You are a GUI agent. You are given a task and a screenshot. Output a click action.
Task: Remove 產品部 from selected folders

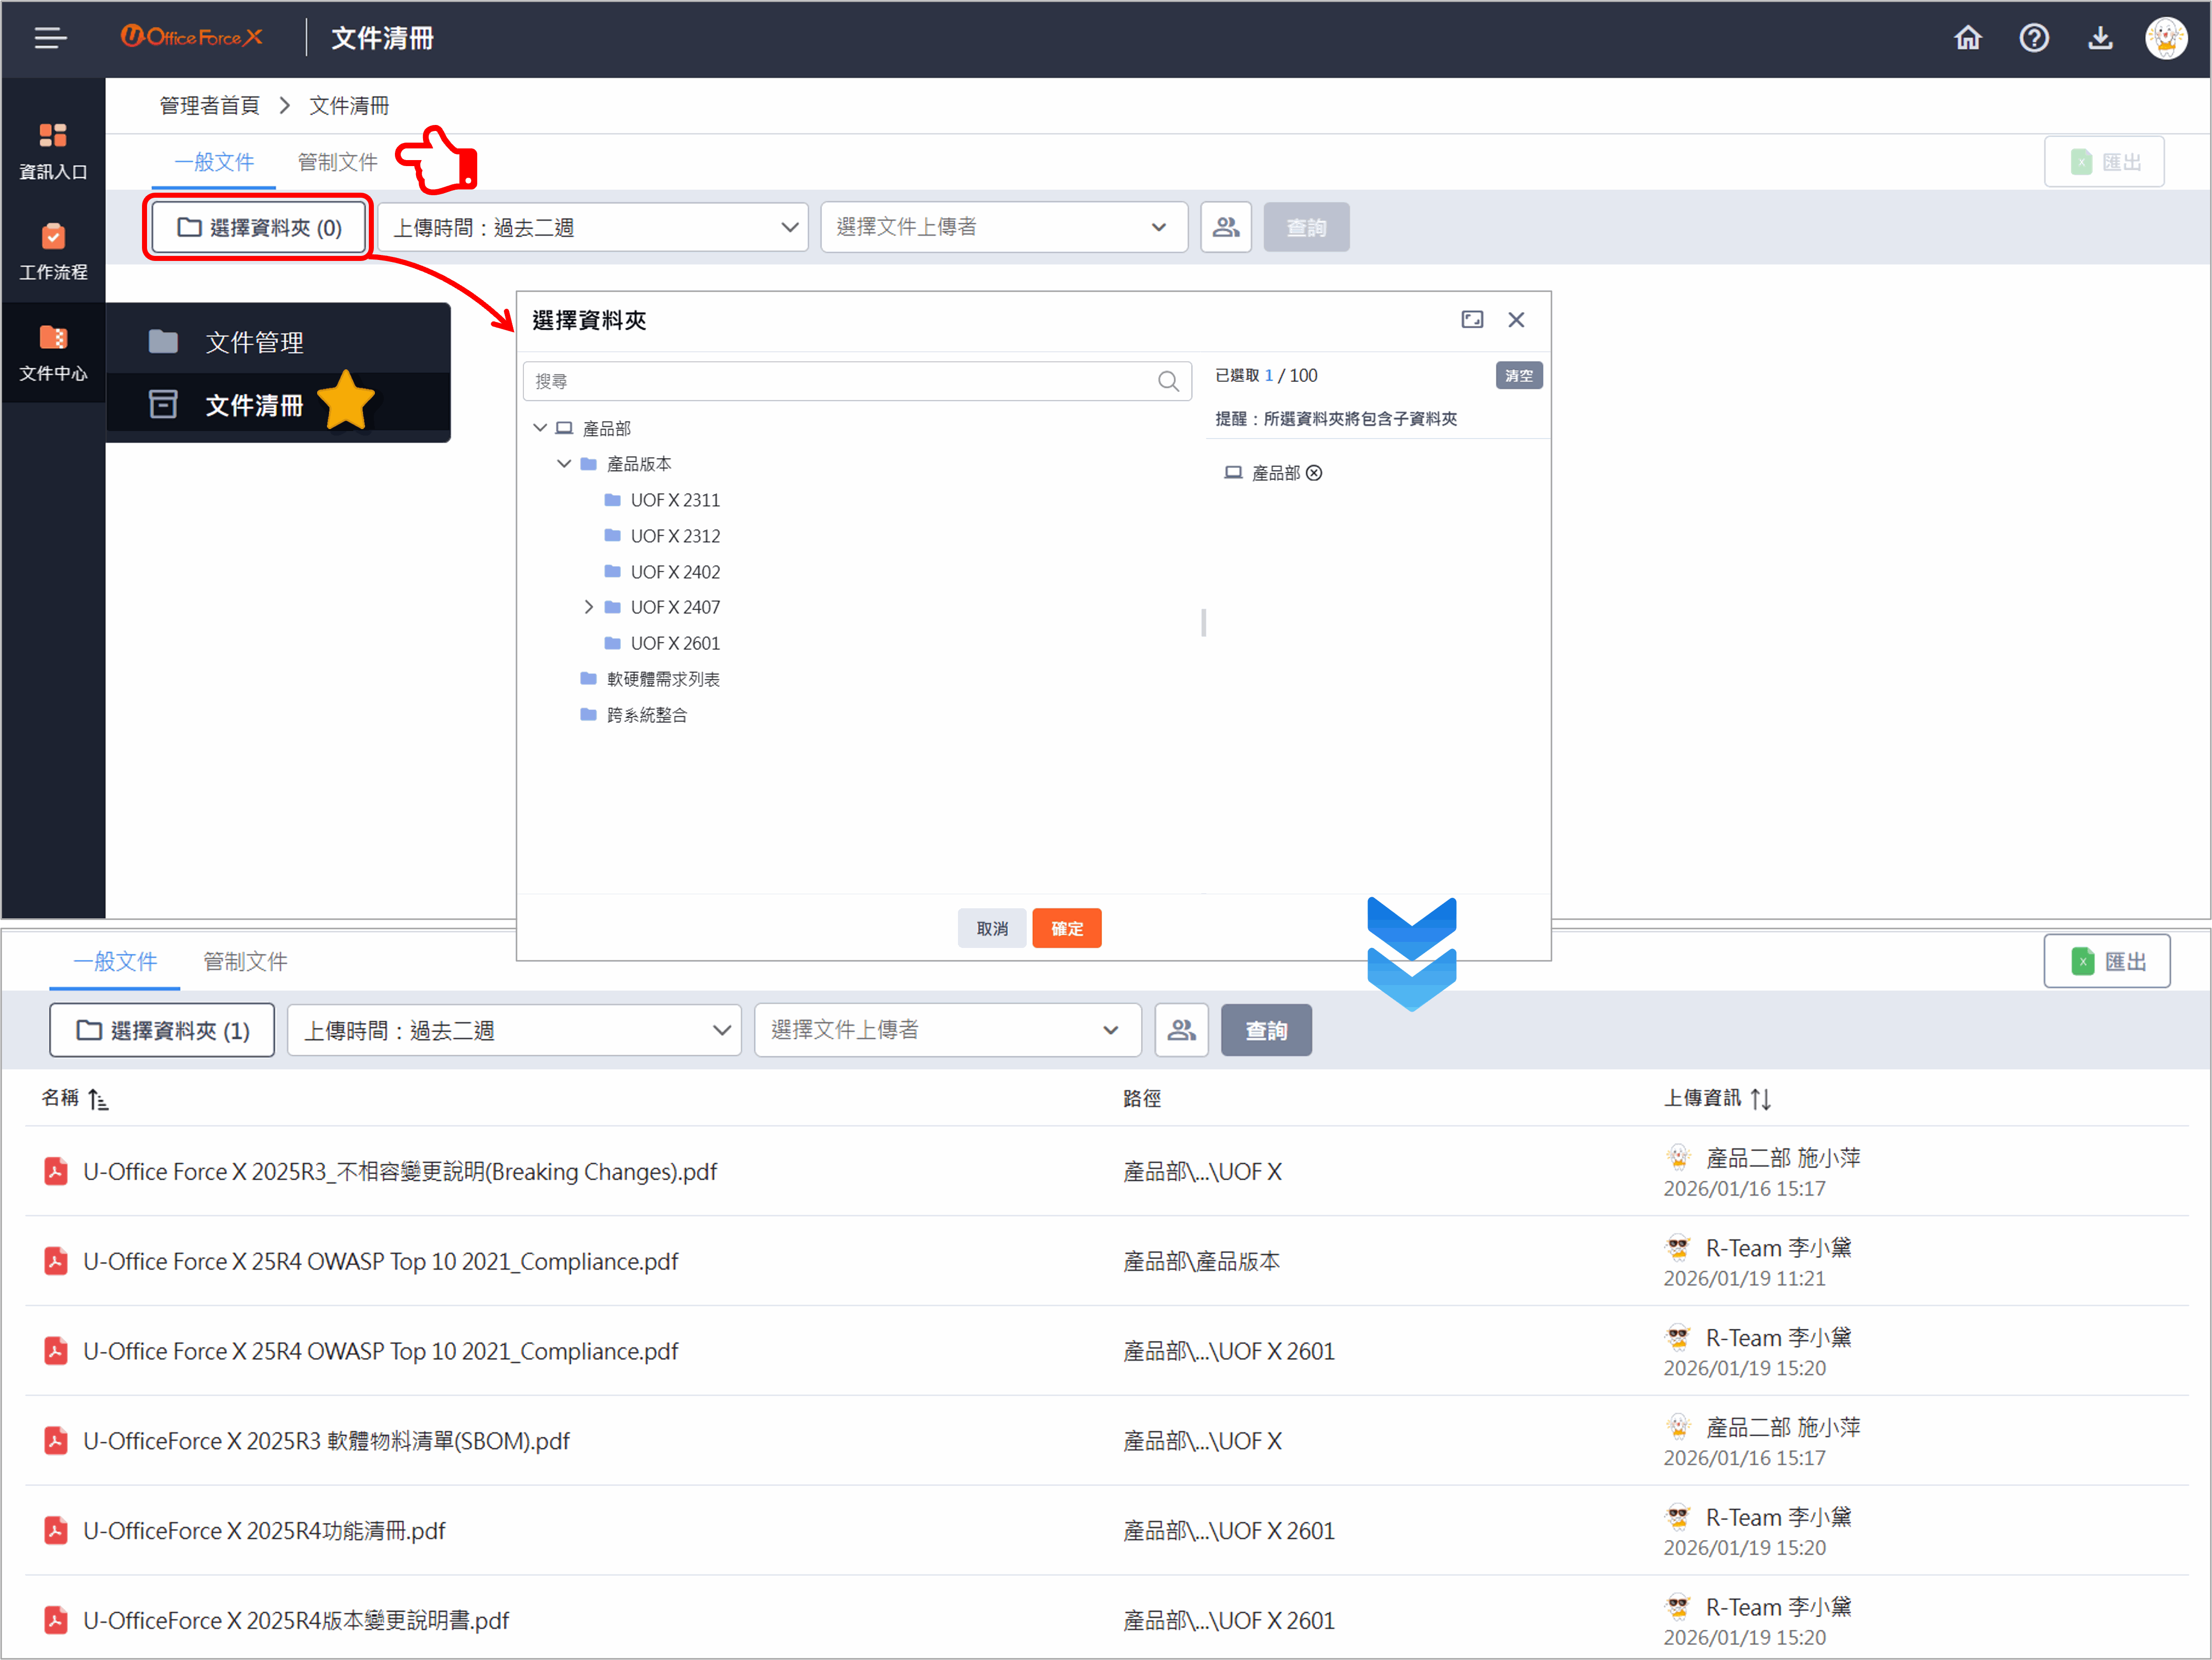point(1314,472)
